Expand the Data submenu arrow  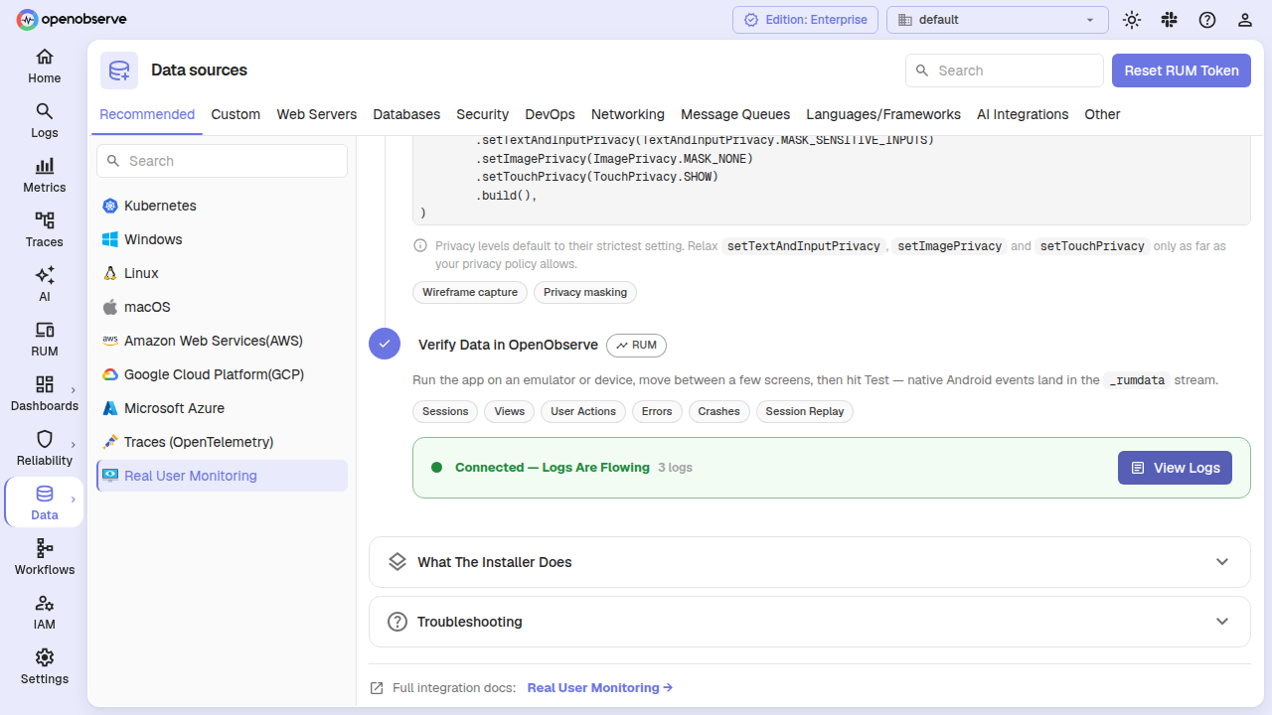(x=74, y=500)
